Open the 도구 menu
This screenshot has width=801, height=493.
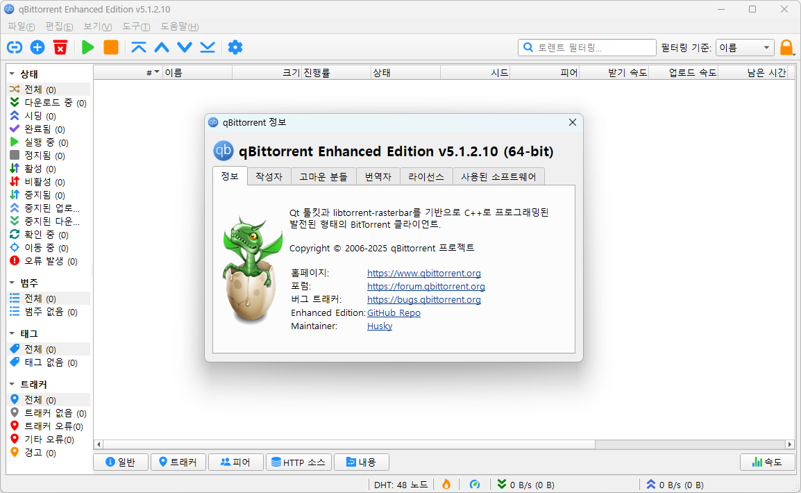pyautogui.click(x=136, y=26)
